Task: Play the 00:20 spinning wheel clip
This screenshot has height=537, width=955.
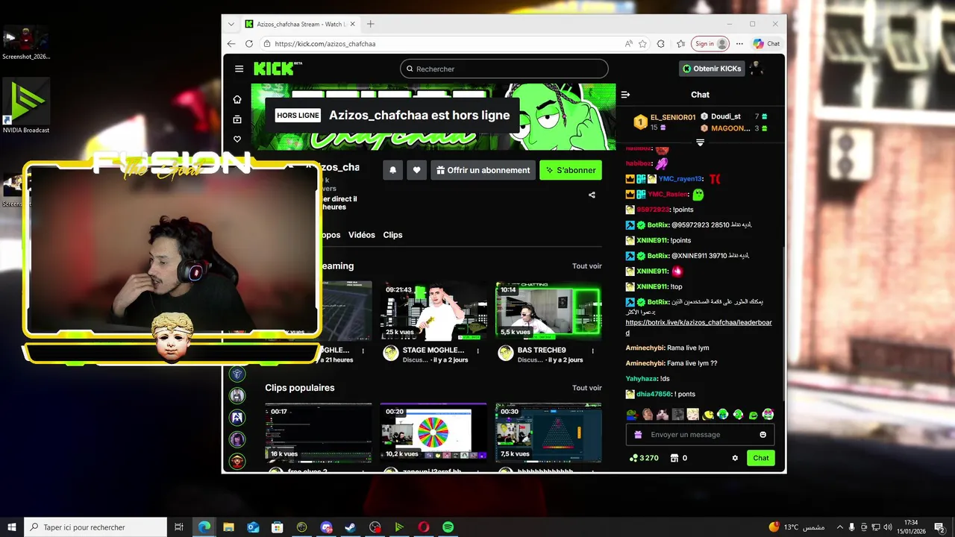Action: (433, 433)
